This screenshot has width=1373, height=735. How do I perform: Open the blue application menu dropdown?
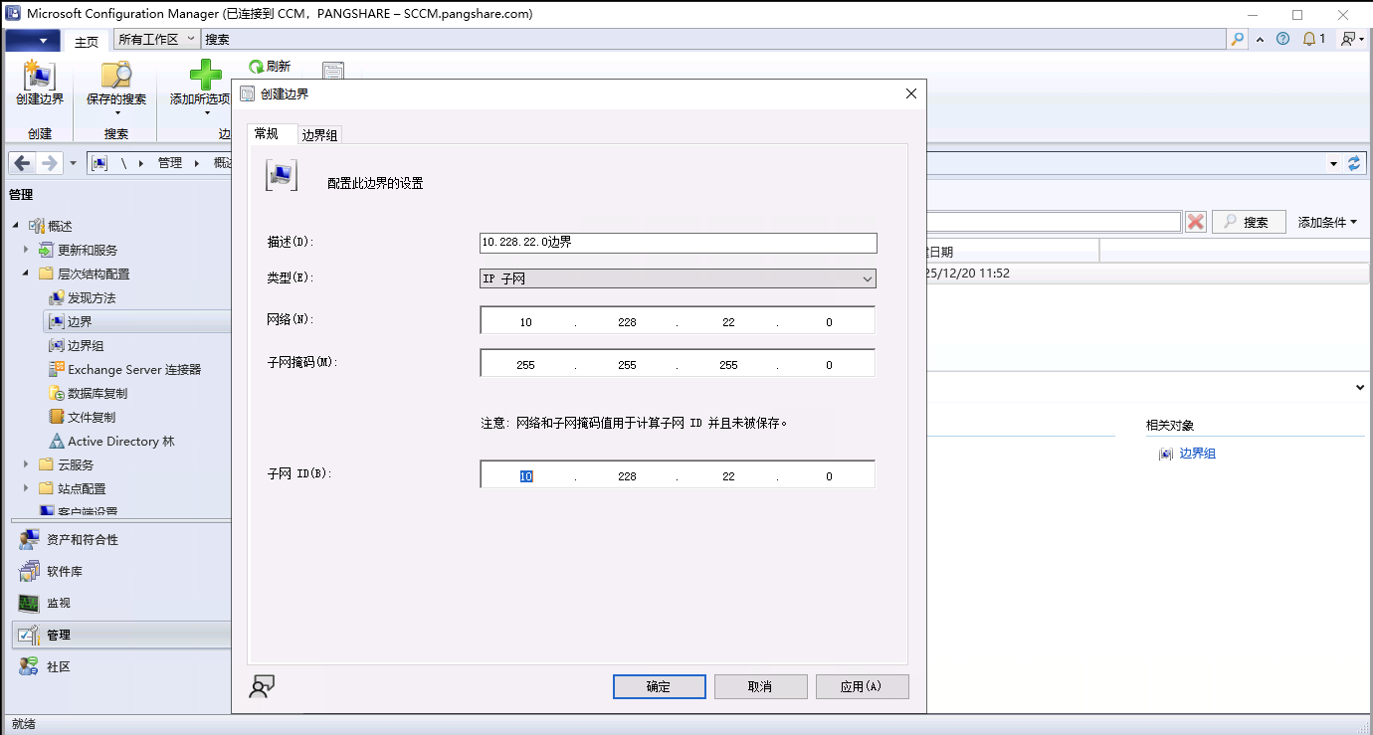pos(33,41)
